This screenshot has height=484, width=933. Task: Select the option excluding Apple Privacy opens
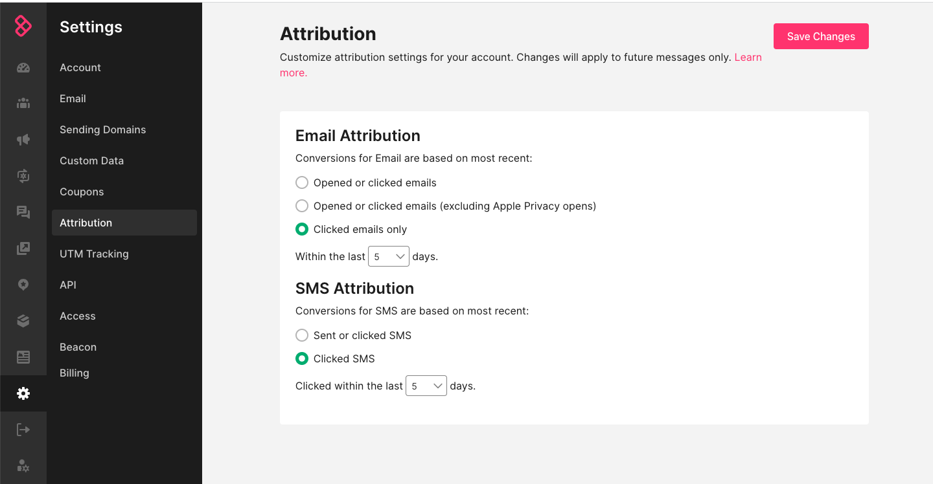click(x=302, y=206)
